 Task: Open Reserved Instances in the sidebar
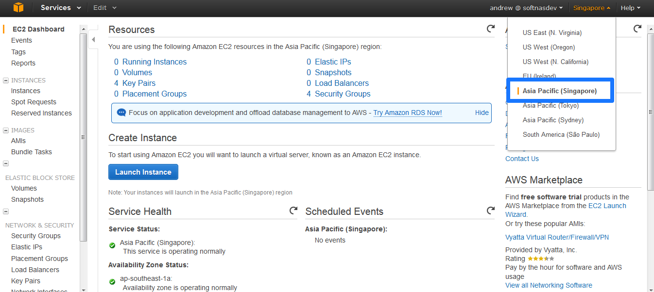point(41,113)
